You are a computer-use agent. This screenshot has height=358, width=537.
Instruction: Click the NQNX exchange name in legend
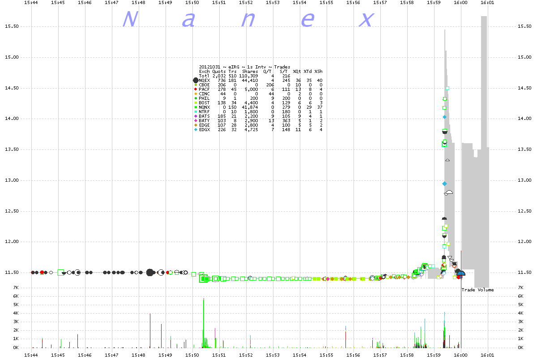[x=204, y=107]
